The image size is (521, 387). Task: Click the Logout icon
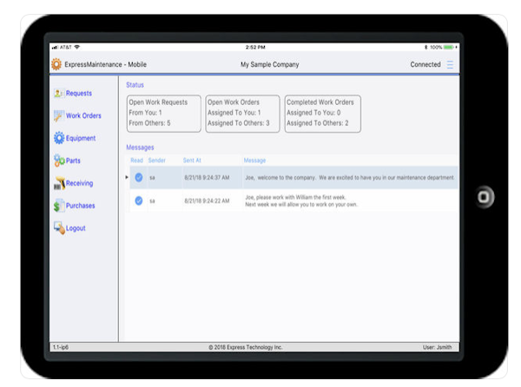click(x=59, y=228)
